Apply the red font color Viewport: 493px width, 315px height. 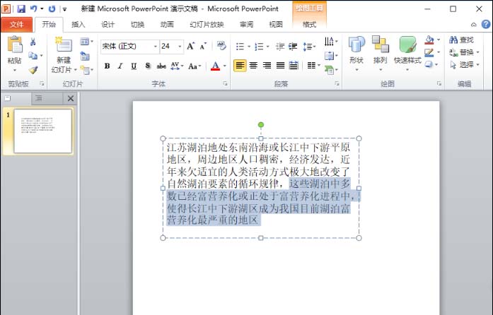click(215, 66)
